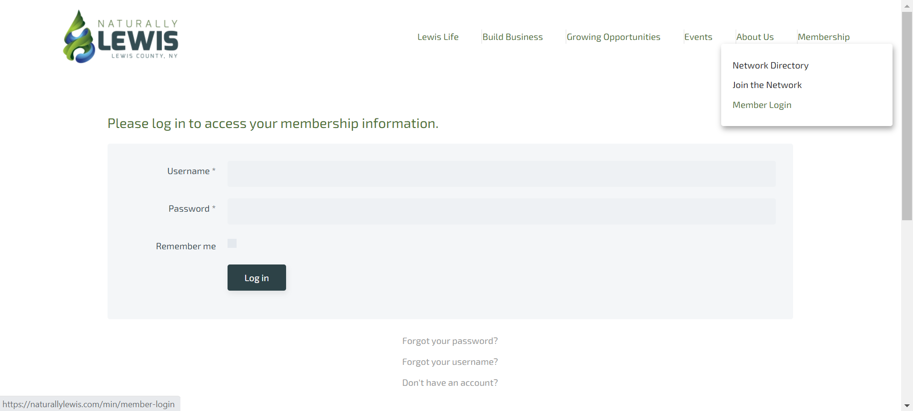Follow the Don't have an account link

[x=450, y=383]
